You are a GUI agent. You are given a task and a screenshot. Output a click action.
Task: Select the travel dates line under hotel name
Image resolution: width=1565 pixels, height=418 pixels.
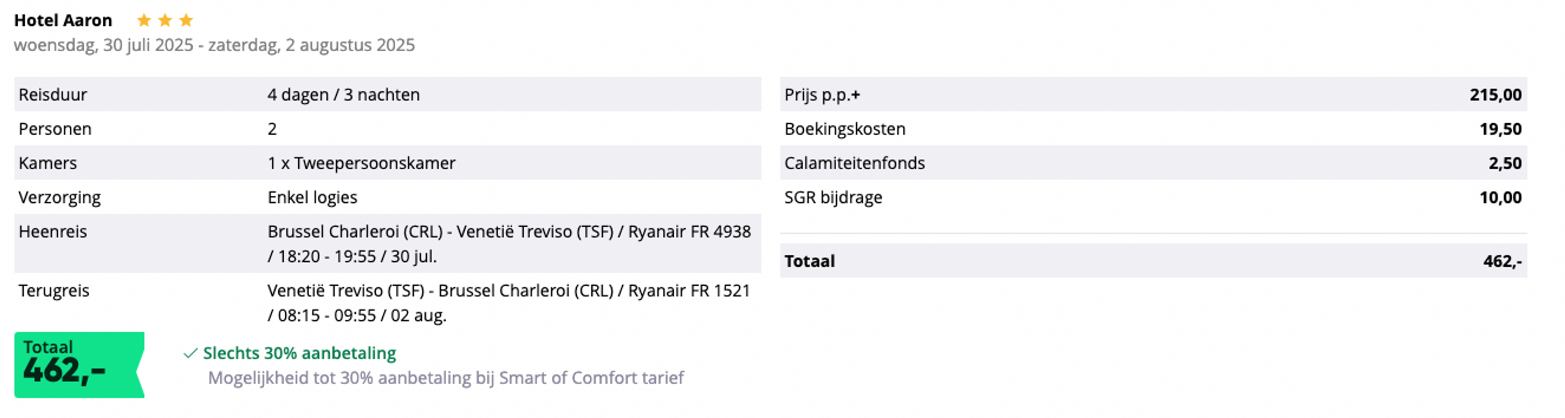point(214,46)
